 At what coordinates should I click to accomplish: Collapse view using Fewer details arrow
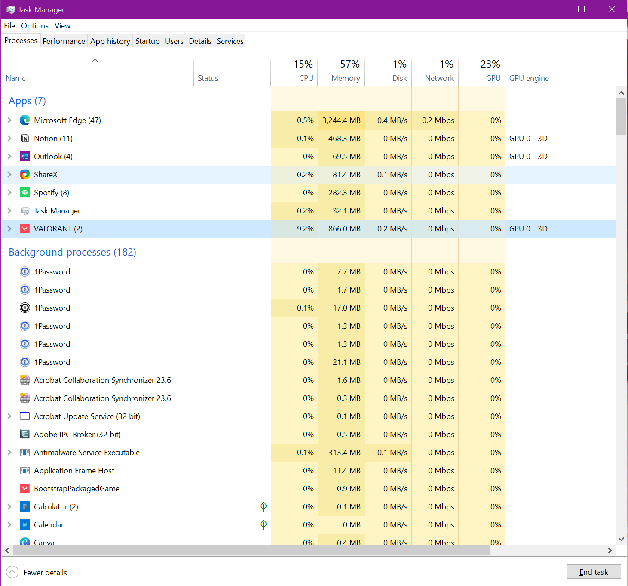[x=12, y=572]
